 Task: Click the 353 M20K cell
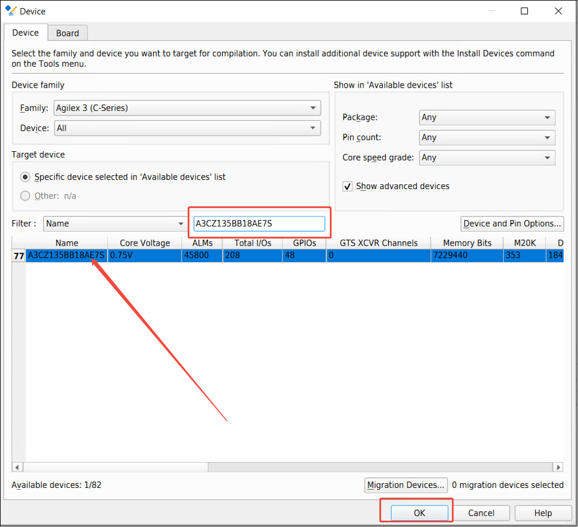click(x=525, y=256)
